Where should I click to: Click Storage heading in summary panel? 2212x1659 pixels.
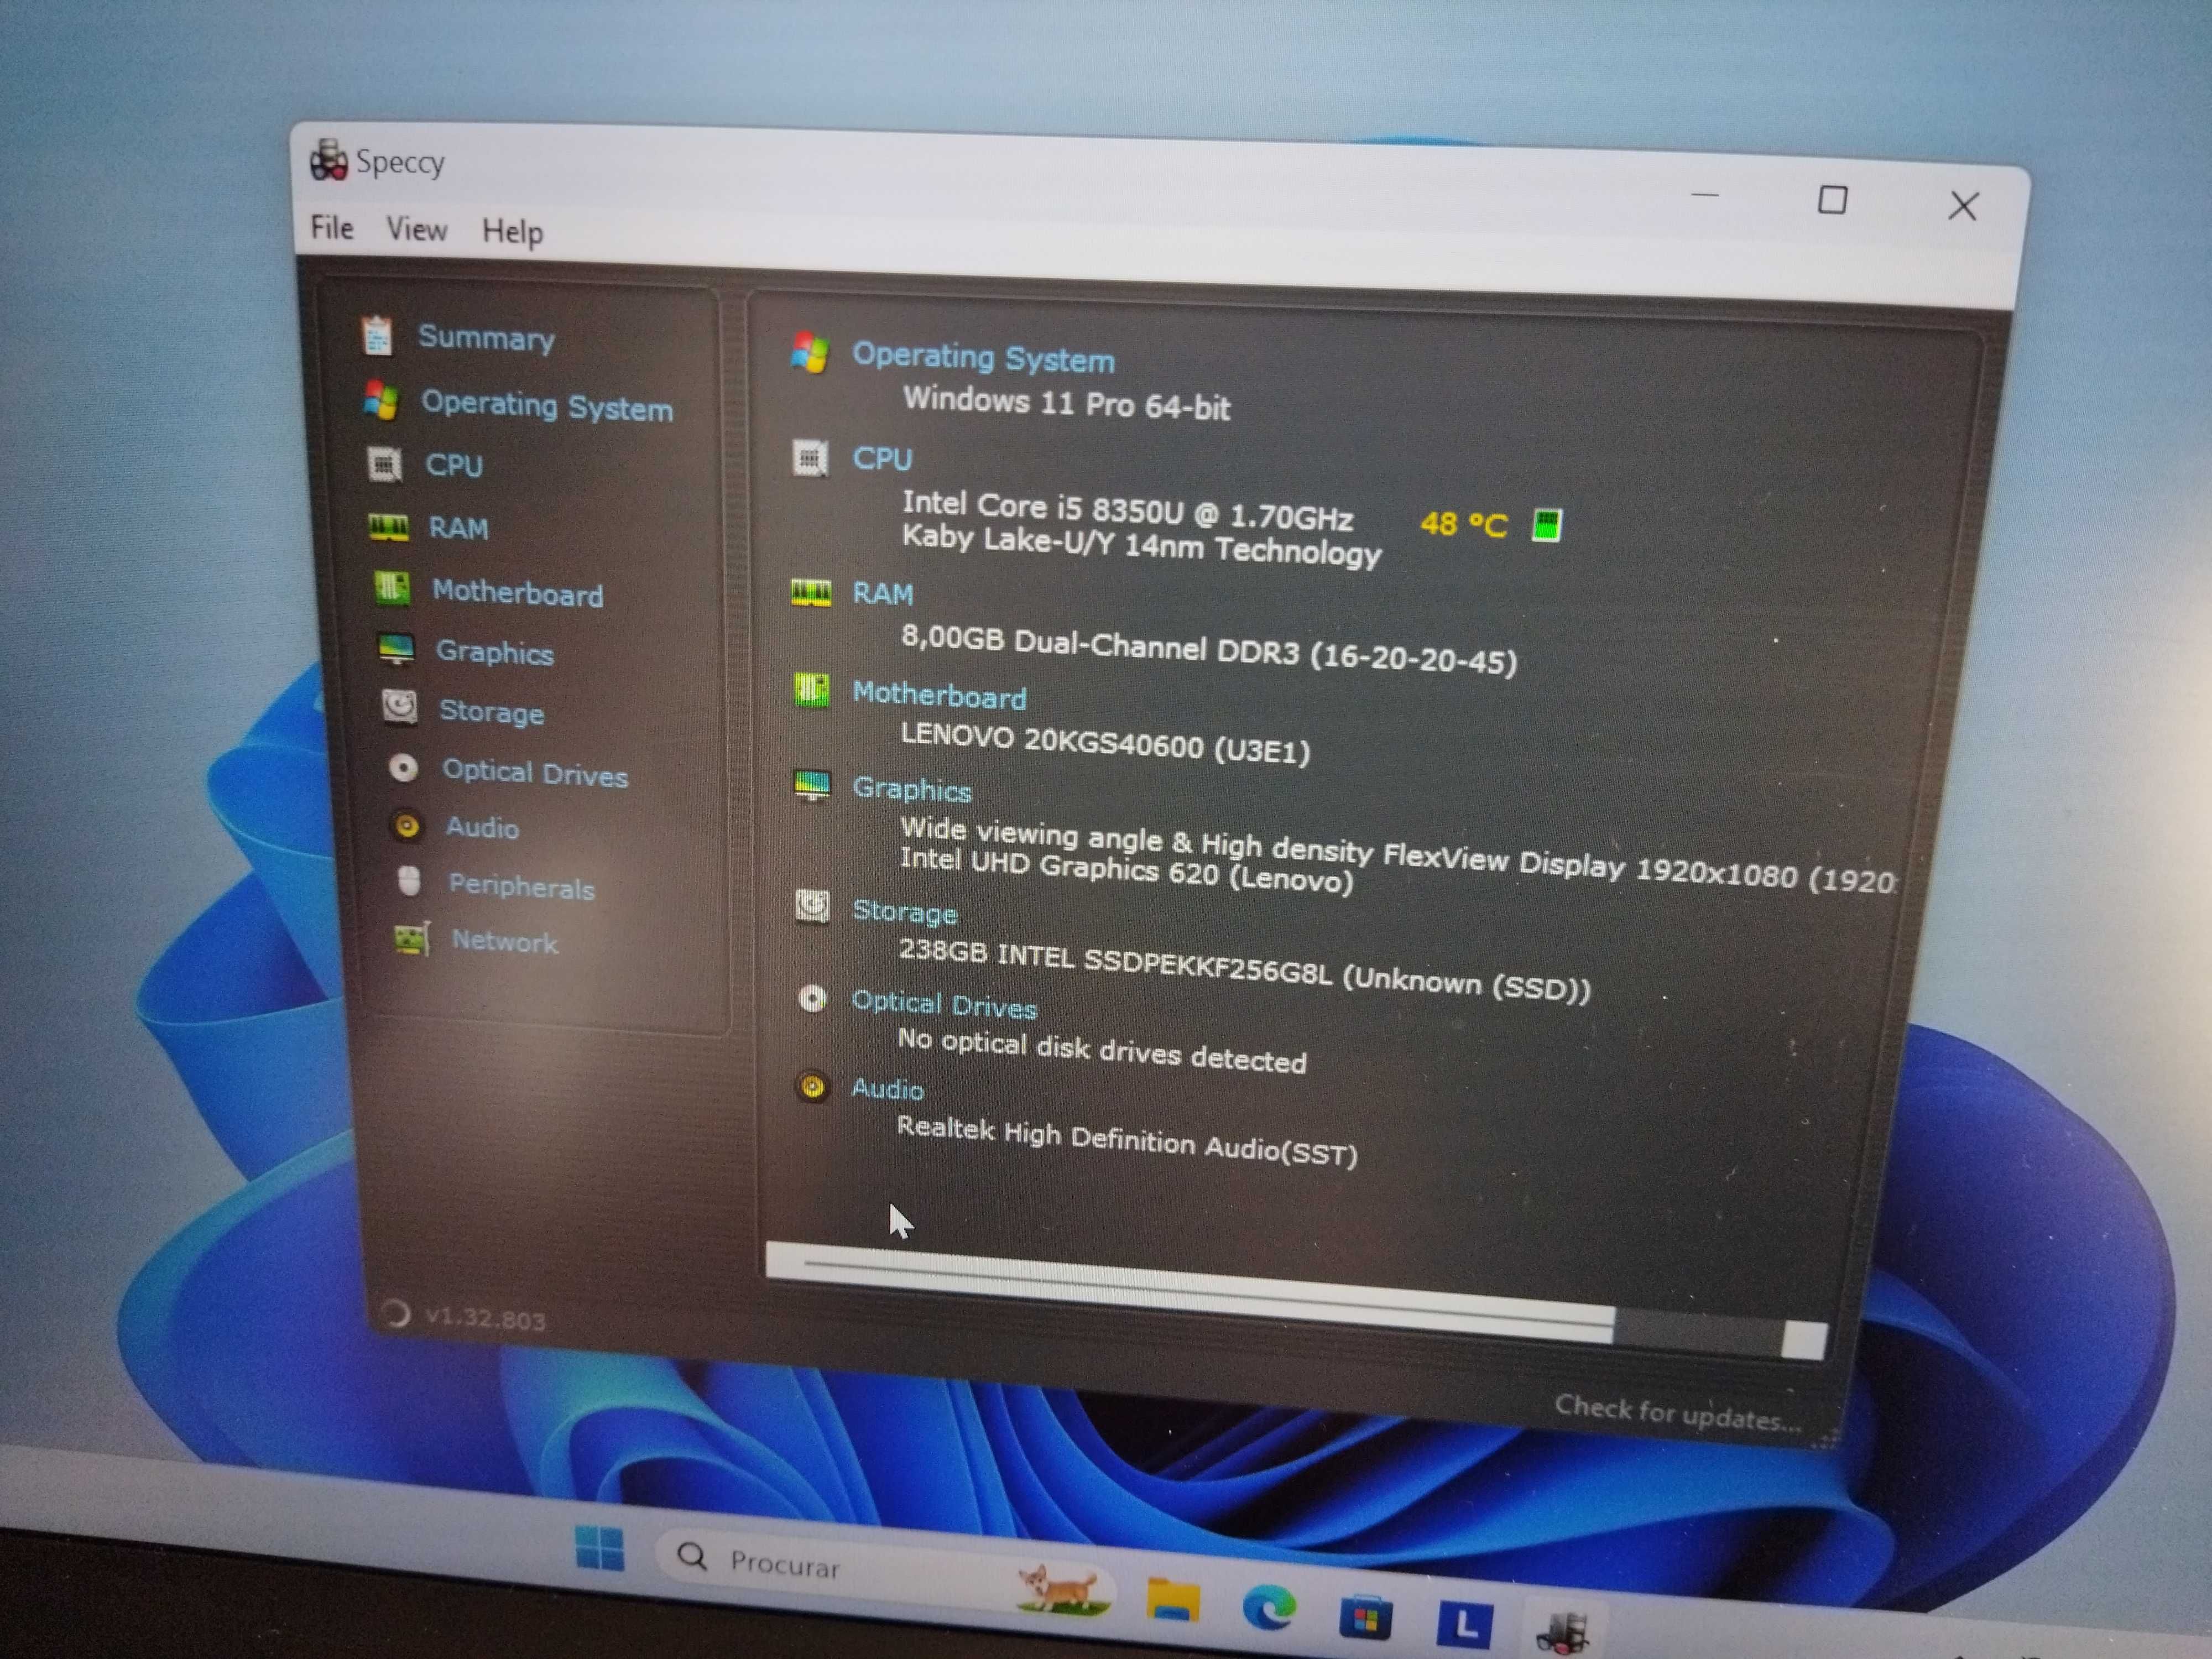[x=904, y=912]
